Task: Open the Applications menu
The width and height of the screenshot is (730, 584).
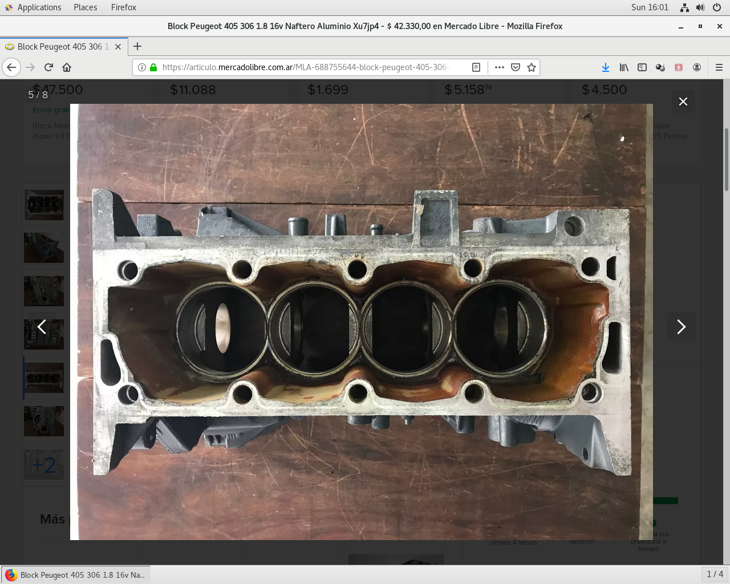Action: coord(33,7)
